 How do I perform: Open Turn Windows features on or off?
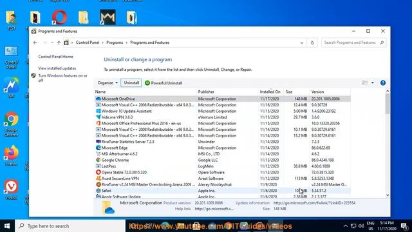coord(63,78)
